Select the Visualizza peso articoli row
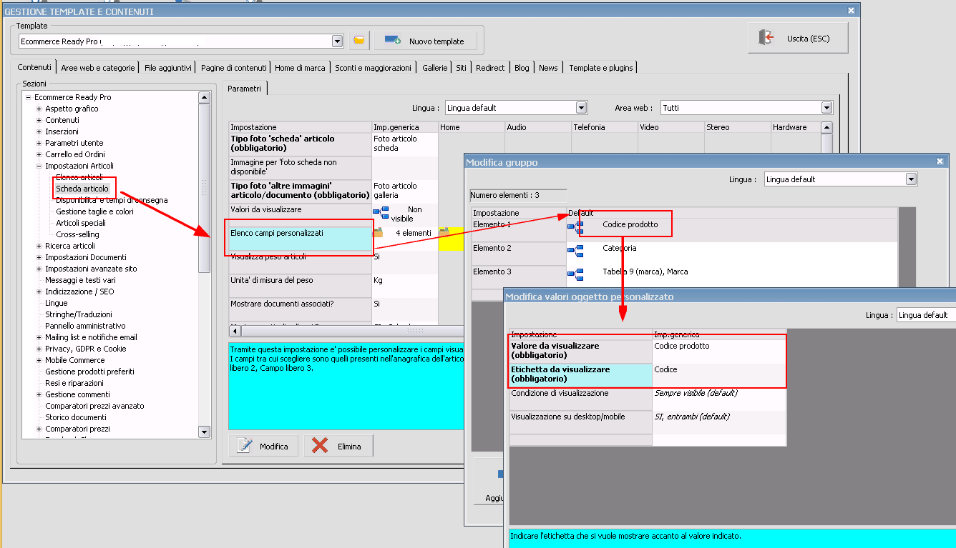 [301, 262]
